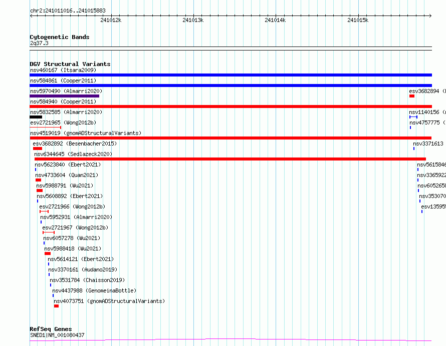Click the blue span glyph under nsv1140156

tap(413, 117)
